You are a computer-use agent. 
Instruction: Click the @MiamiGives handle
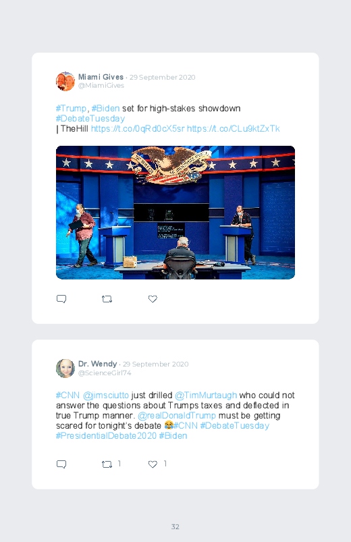click(x=101, y=86)
